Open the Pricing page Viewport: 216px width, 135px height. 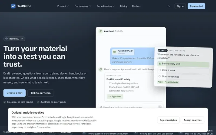click(124, 6)
